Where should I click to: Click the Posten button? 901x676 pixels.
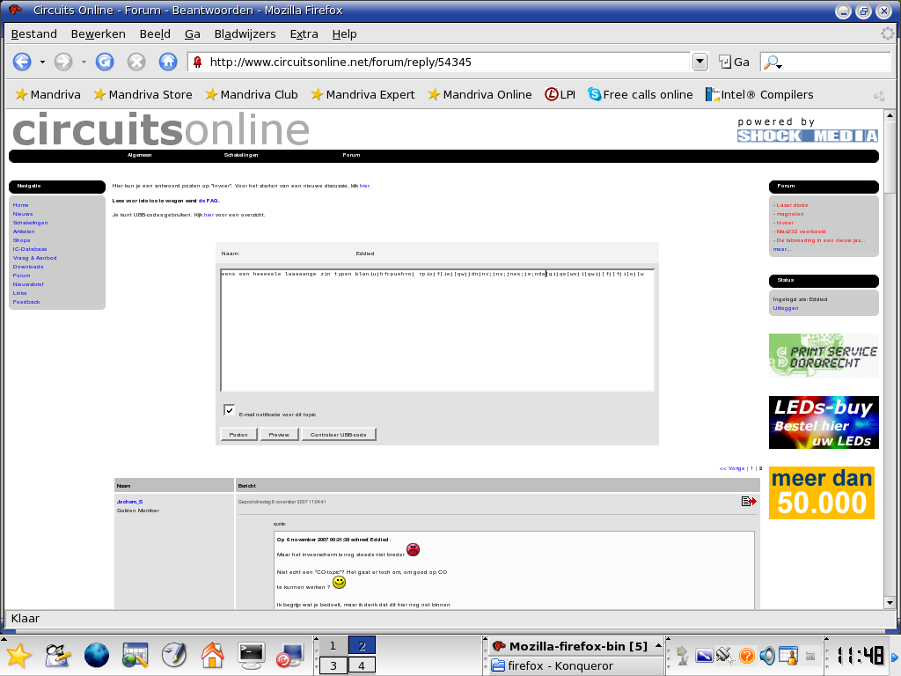pyautogui.click(x=238, y=434)
